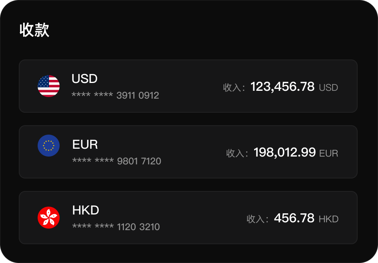Click the Hong Kong flag icon
Viewport: 378px width, 263px height.
[x=49, y=218]
